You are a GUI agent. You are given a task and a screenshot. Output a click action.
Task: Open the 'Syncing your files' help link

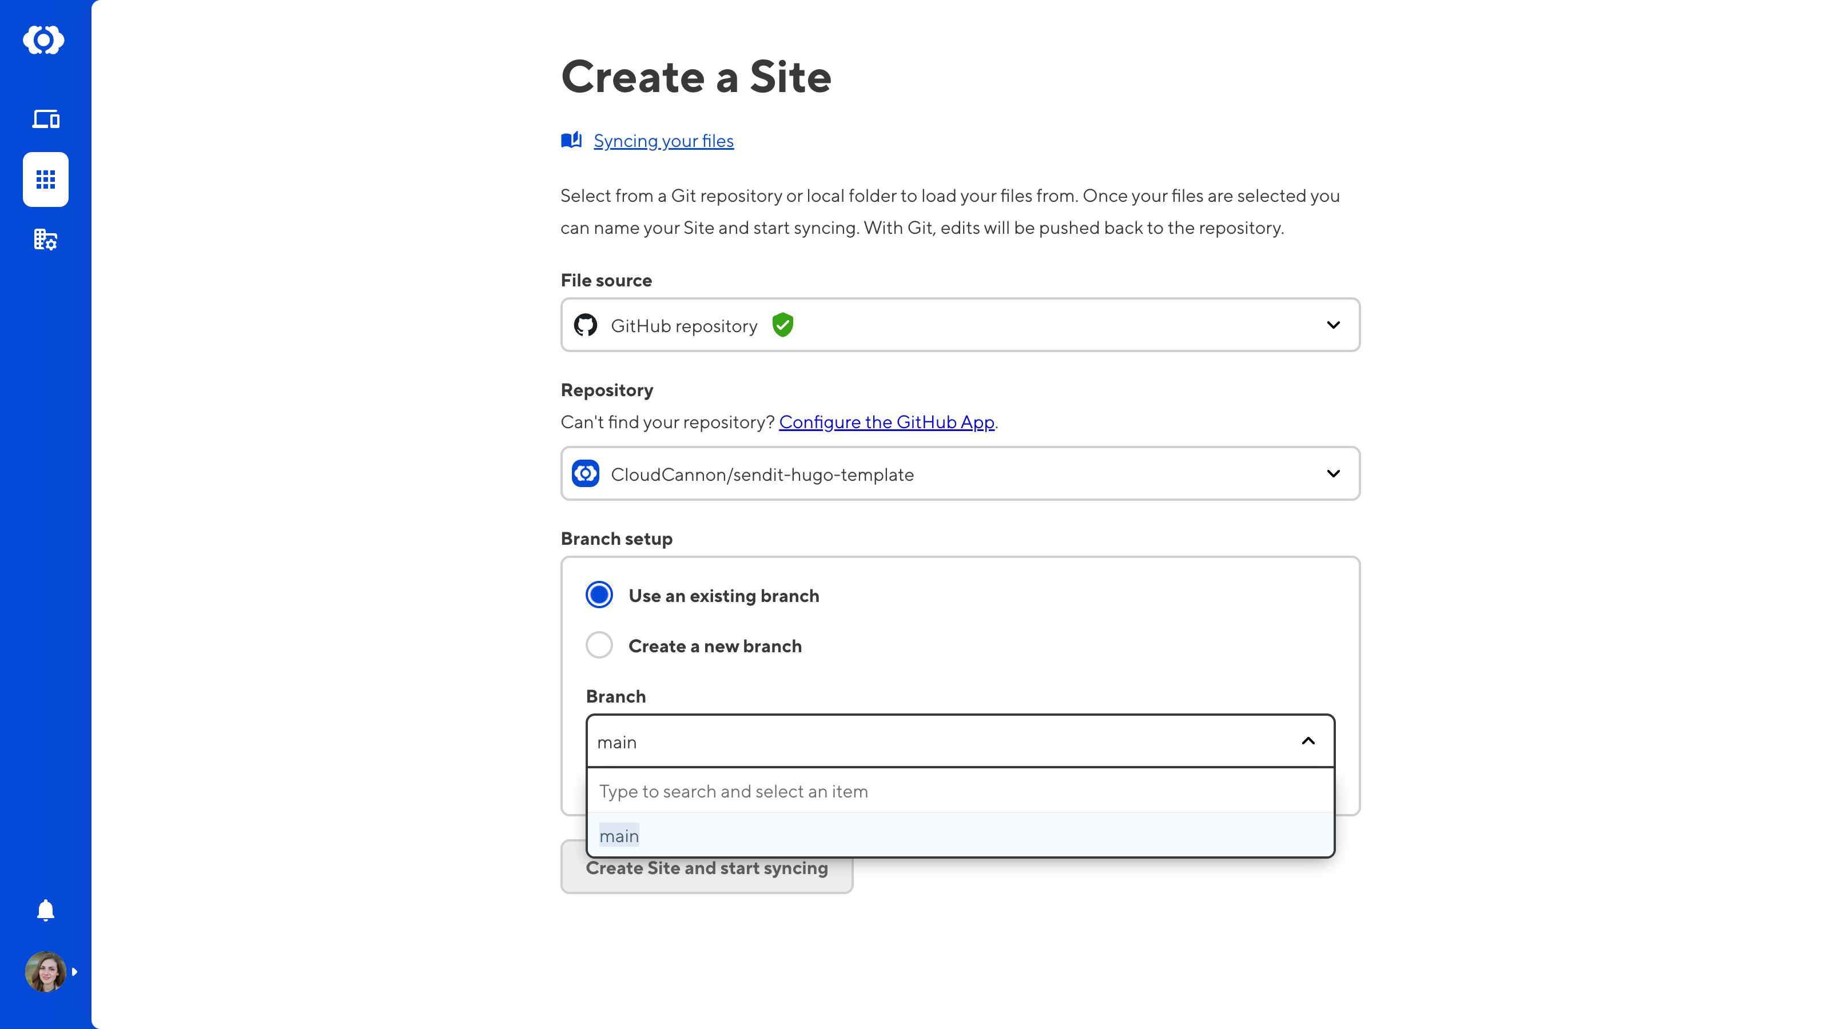point(663,141)
